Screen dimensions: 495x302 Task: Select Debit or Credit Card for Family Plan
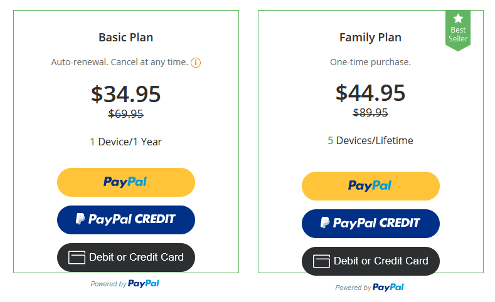pyautogui.click(x=371, y=261)
